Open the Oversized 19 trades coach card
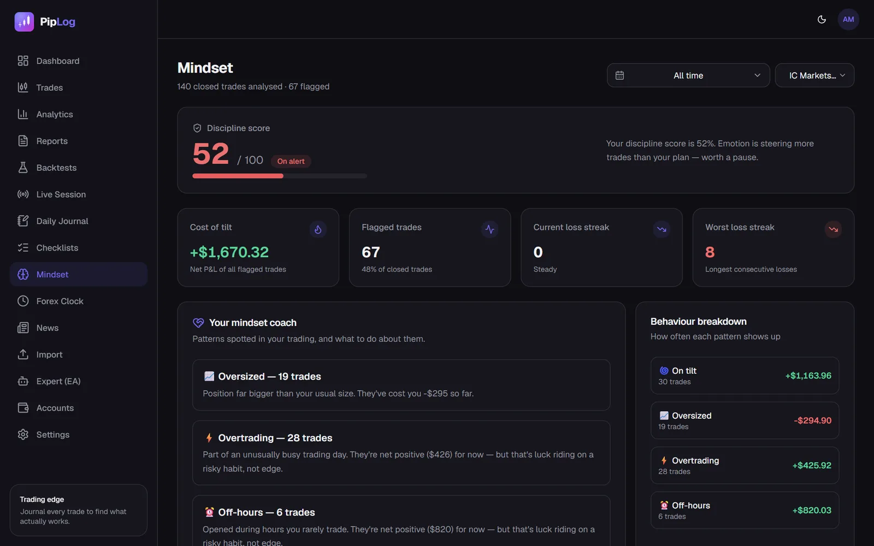Image resolution: width=874 pixels, height=546 pixels. click(x=401, y=385)
